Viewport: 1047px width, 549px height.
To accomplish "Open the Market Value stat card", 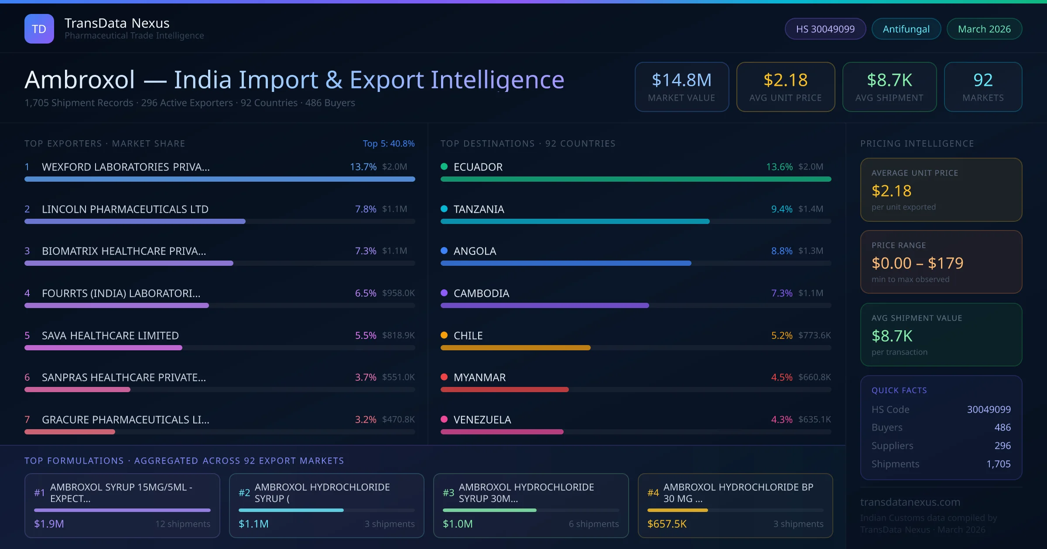I will pos(681,87).
